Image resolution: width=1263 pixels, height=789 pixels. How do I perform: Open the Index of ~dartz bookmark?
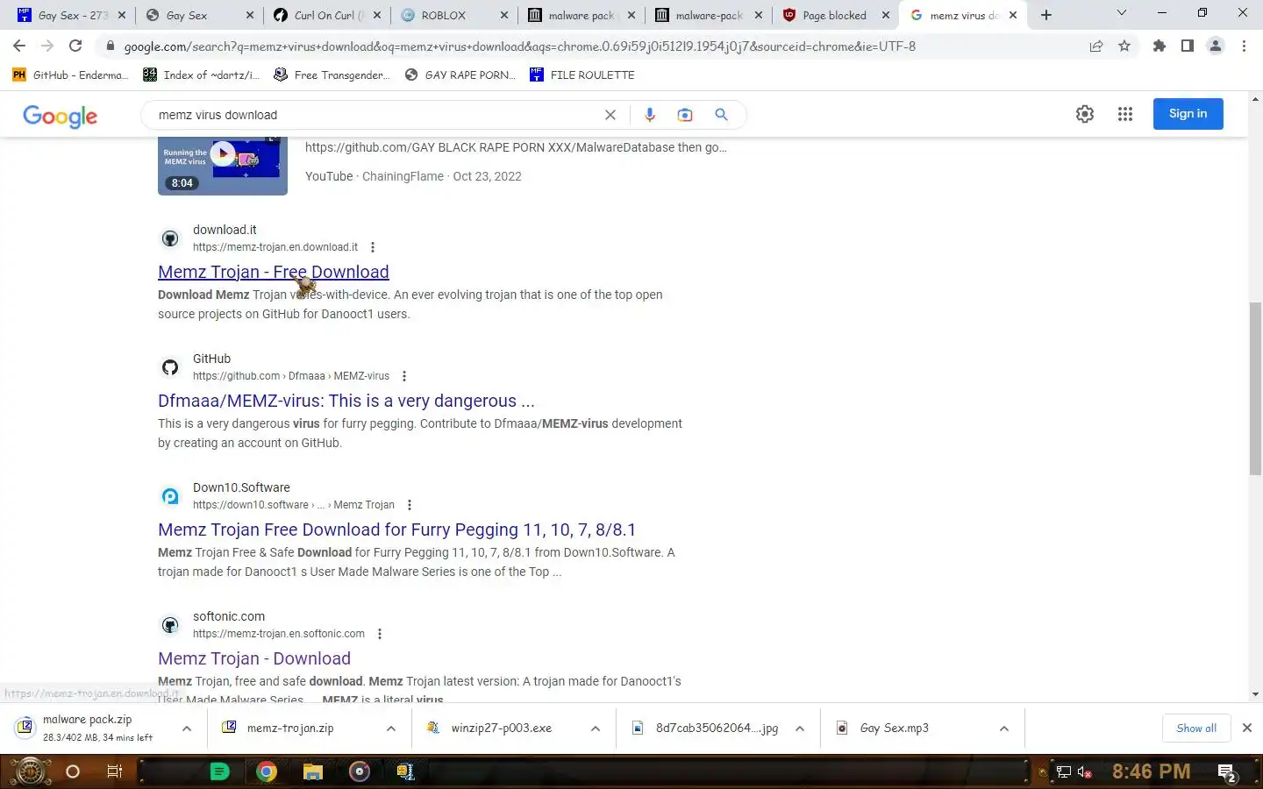[202, 75]
